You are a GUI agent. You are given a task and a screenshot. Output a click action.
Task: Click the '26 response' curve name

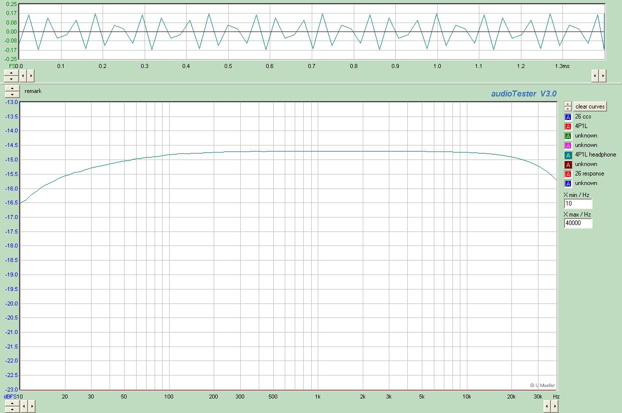click(589, 174)
